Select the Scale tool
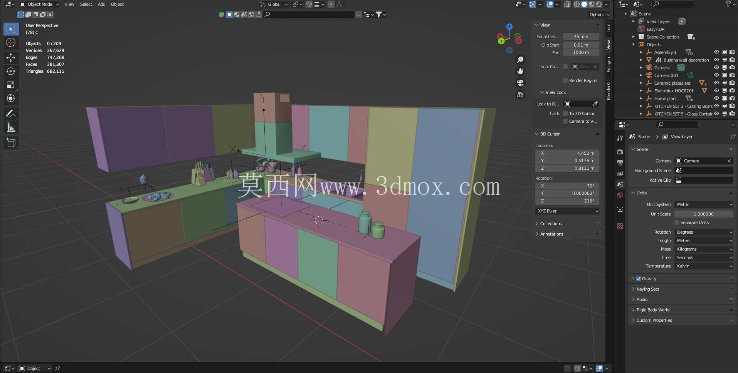738x373 pixels. coord(11,85)
